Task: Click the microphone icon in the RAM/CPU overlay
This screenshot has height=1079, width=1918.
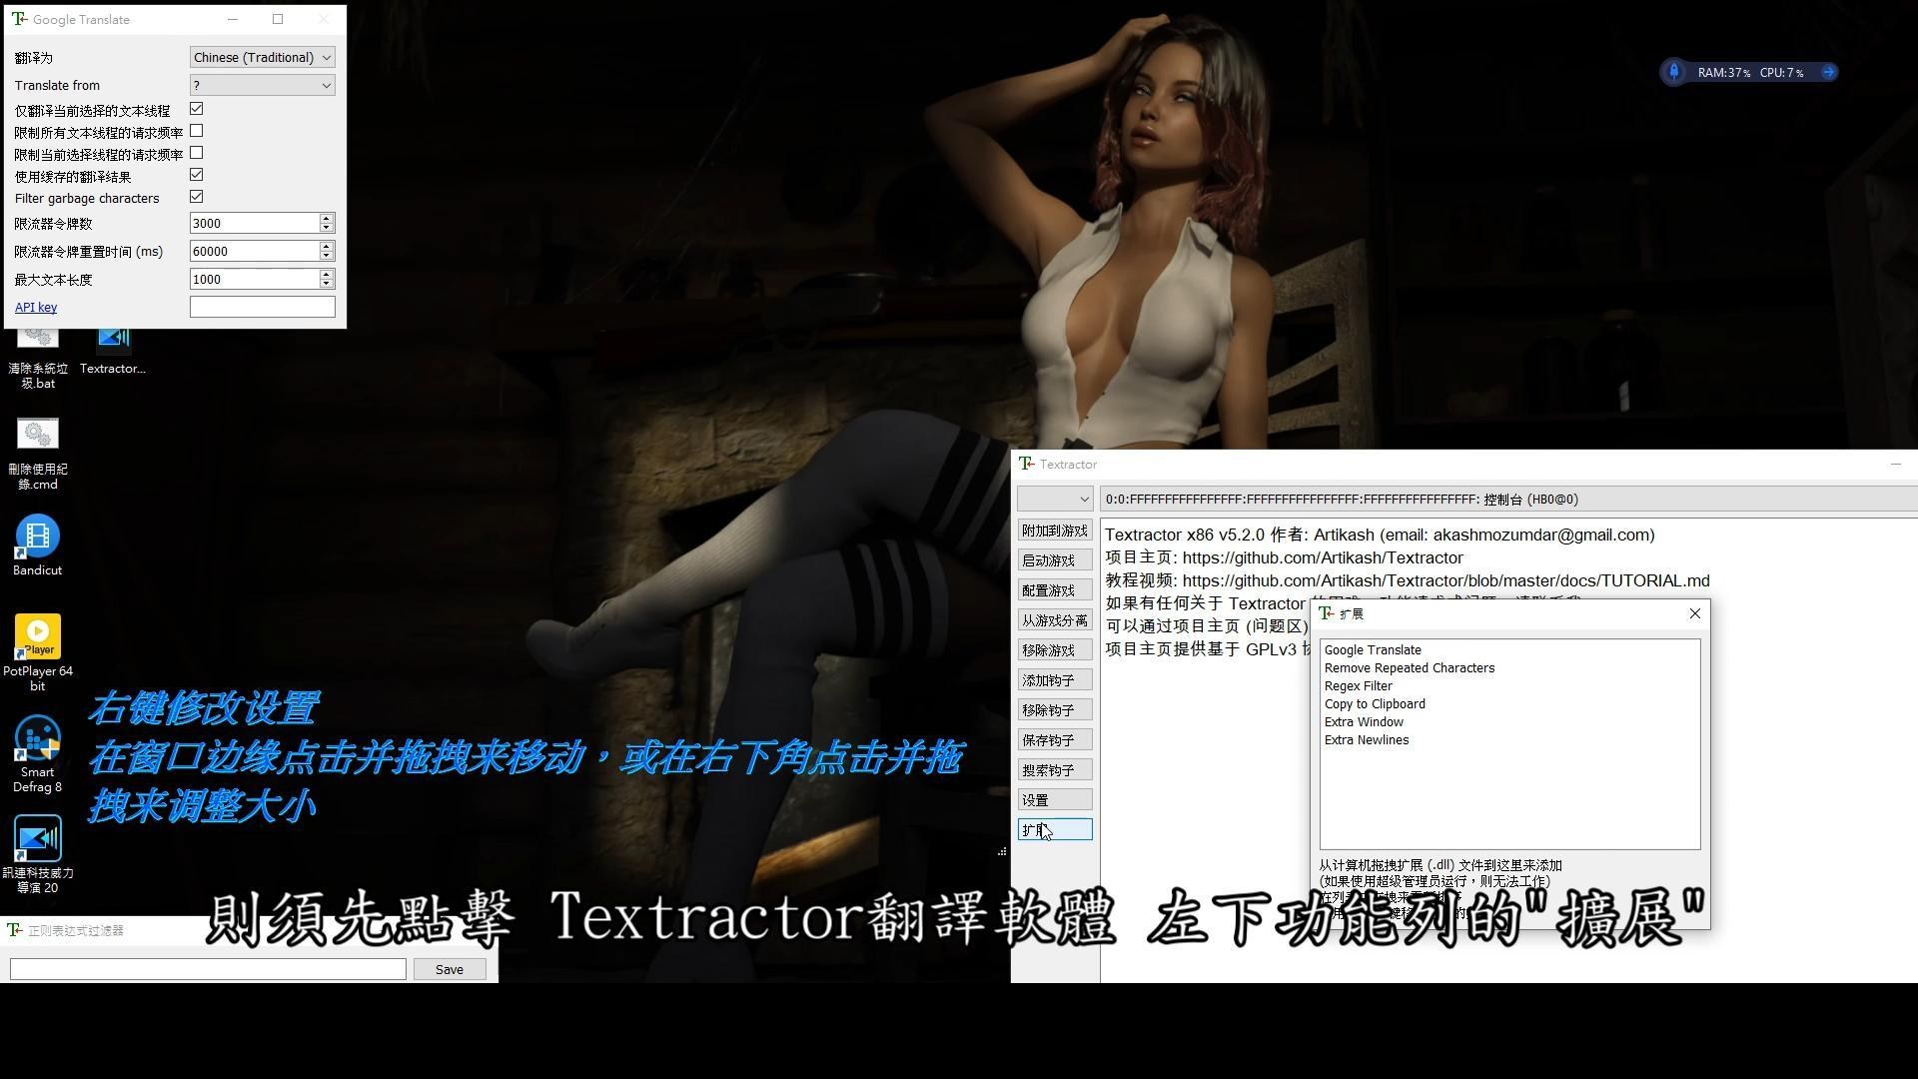Action: (x=1673, y=72)
